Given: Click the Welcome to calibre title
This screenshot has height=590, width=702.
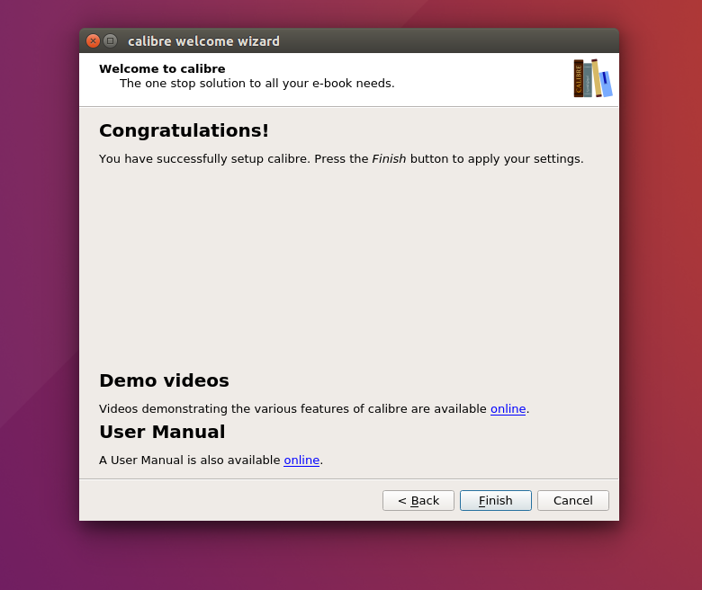Looking at the screenshot, I should click(x=162, y=68).
